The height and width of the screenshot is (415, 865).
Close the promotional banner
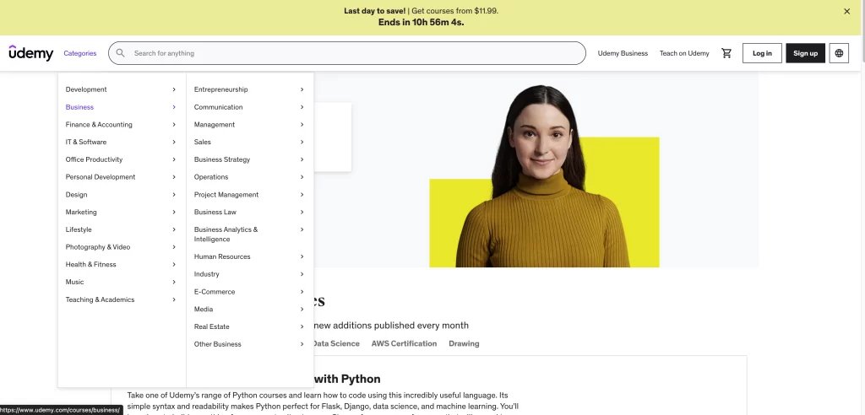pos(846,11)
